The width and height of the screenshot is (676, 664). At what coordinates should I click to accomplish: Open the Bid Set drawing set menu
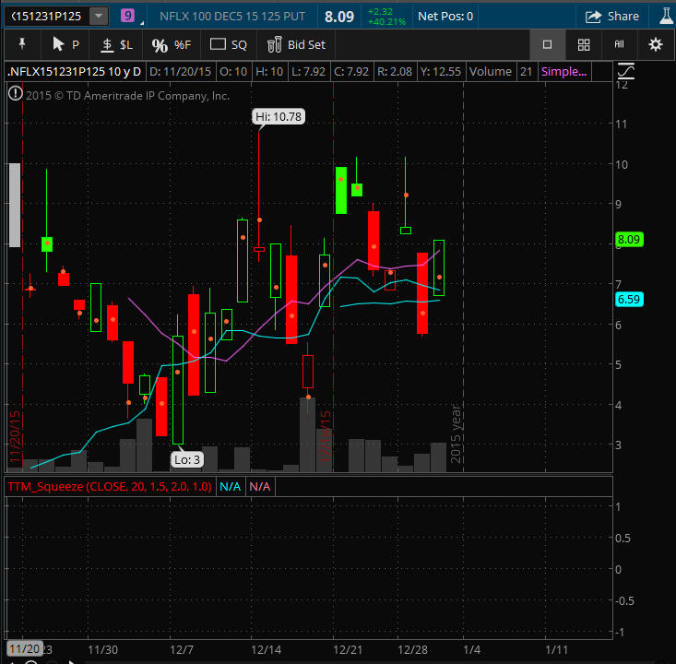click(296, 44)
